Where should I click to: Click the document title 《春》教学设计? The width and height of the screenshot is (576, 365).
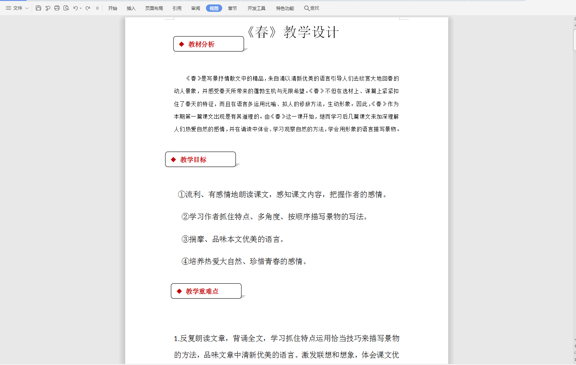coord(292,32)
